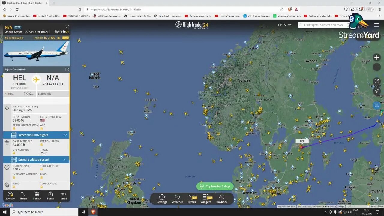Viewport: 384px width, 216px height.
Task: Open kontakt 7 full bookmark
Action: (46, 16)
